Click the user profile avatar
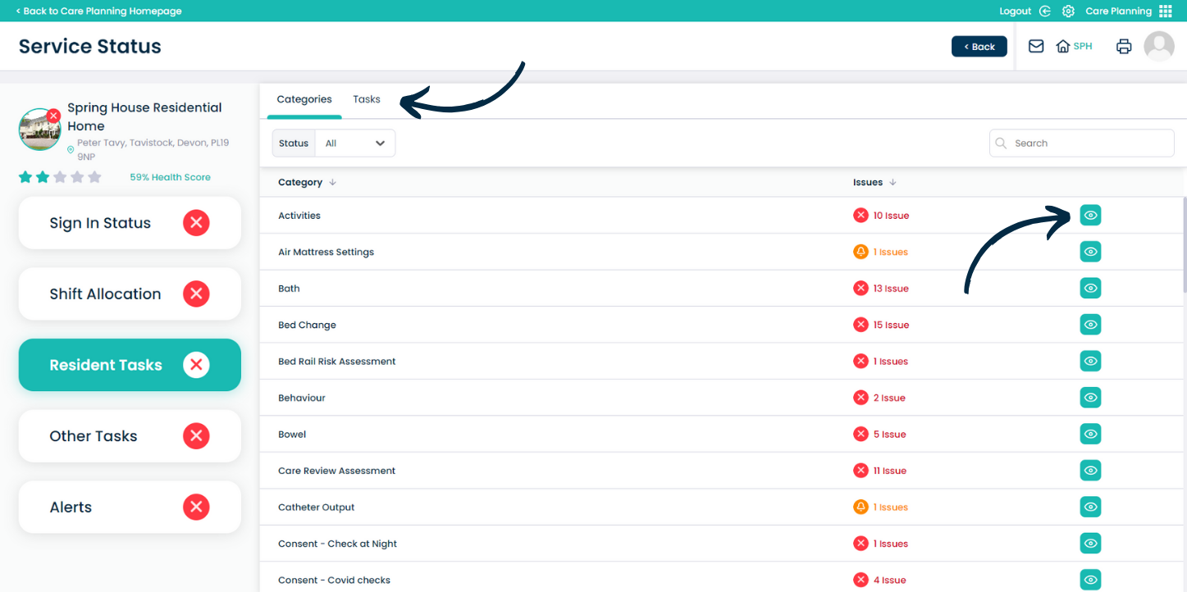This screenshot has width=1187, height=592. [1159, 47]
